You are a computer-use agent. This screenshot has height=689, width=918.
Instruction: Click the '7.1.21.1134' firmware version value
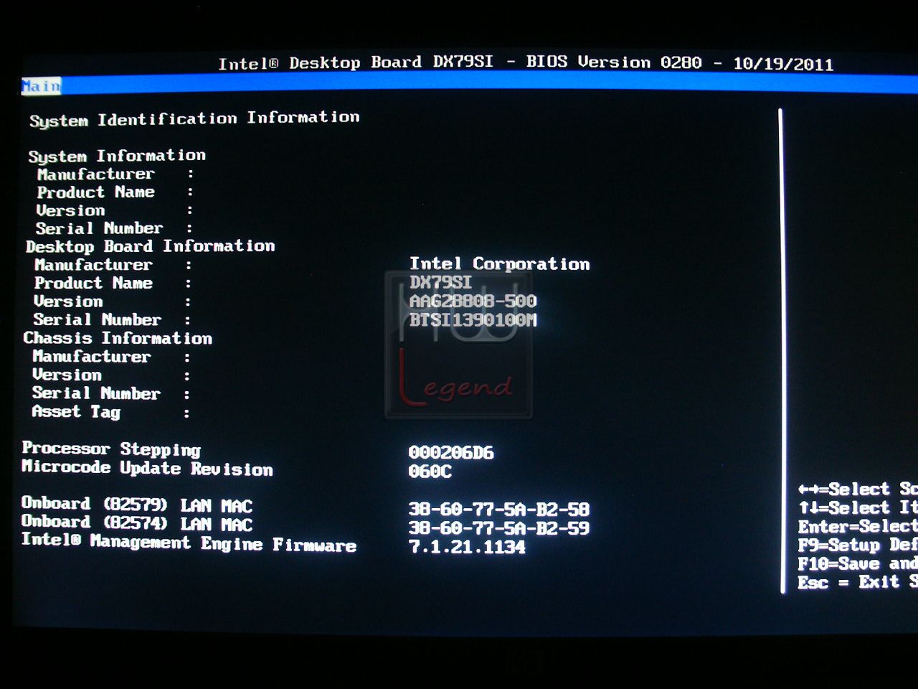467,547
